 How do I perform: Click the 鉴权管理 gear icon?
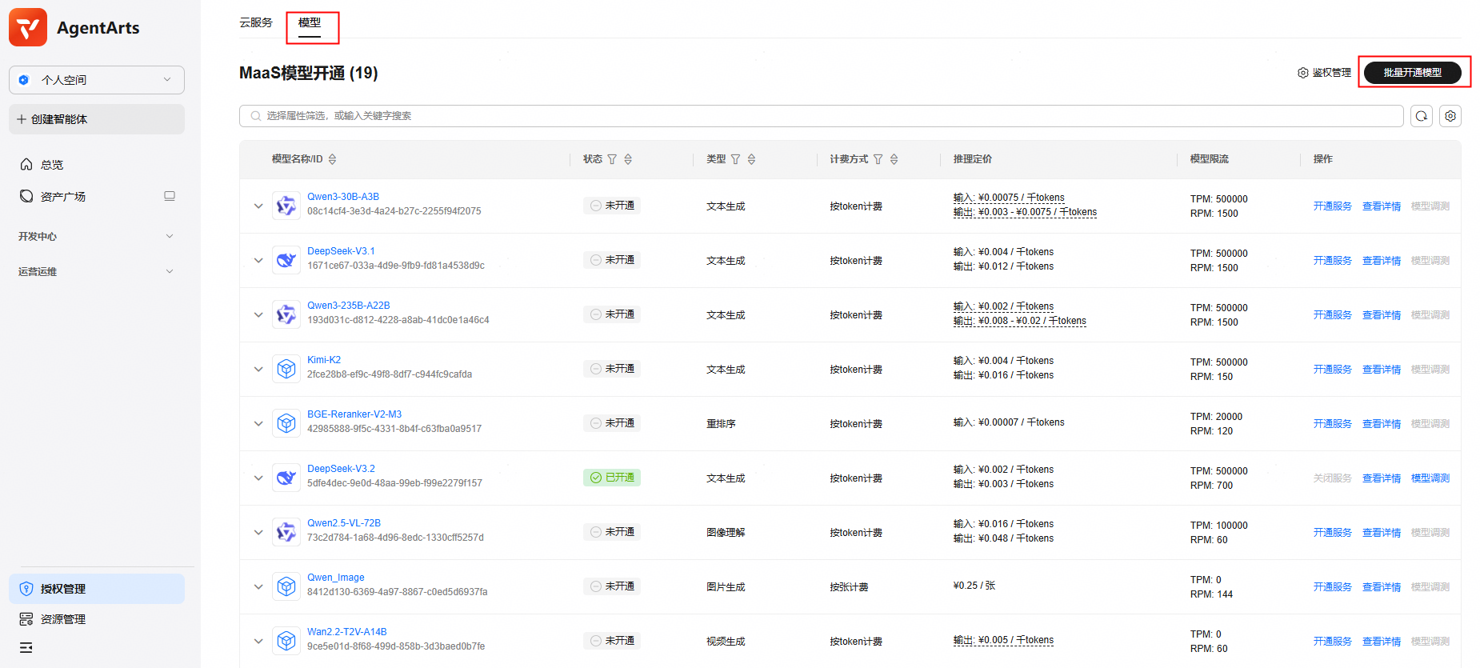(1303, 73)
